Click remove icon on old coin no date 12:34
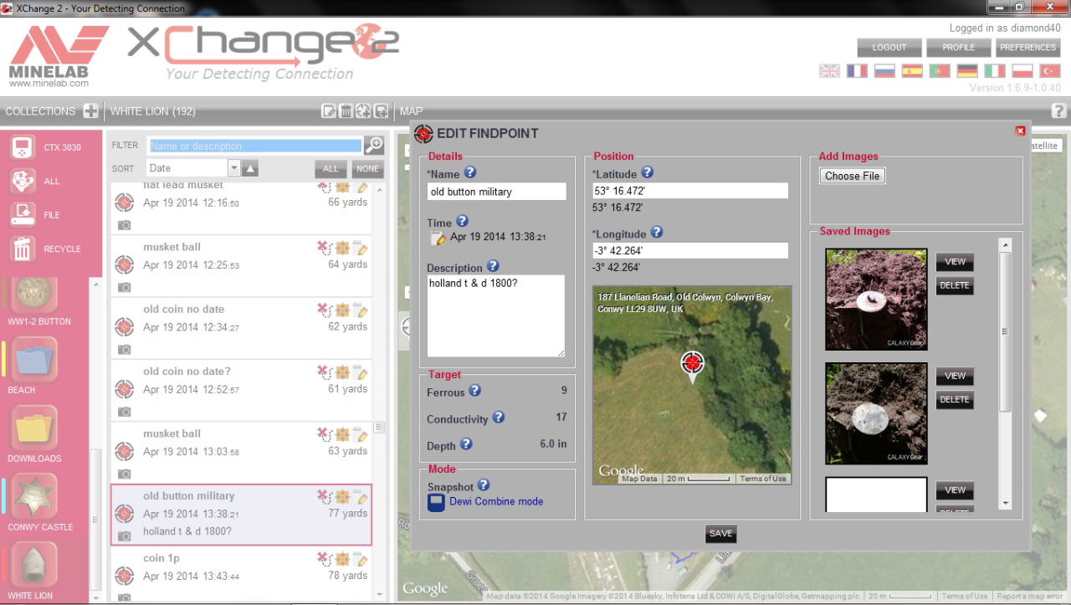Image resolution: width=1071 pixels, height=605 pixels. [x=324, y=310]
